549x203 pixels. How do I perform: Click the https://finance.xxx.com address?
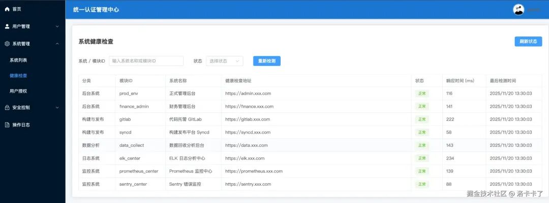click(x=250, y=106)
